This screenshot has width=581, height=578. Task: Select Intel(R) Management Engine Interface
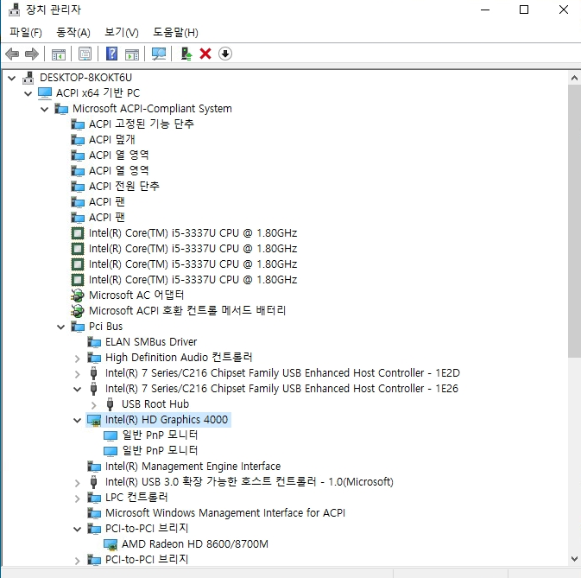tap(193, 467)
